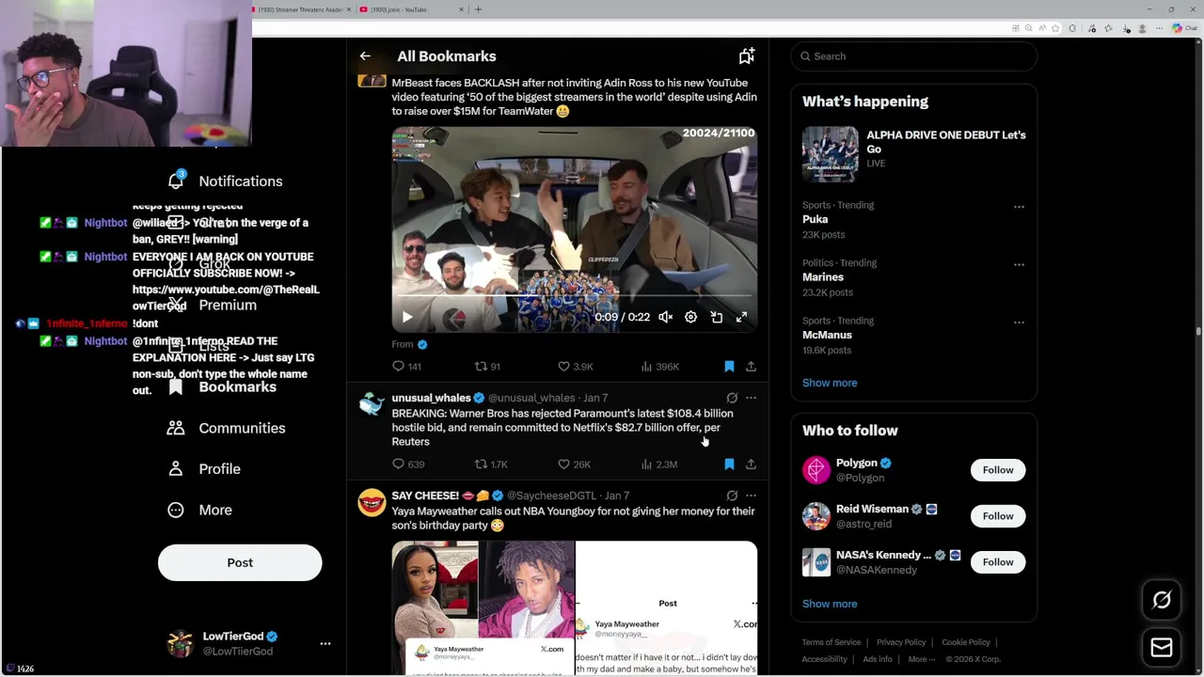Focus the Search field

point(913,56)
